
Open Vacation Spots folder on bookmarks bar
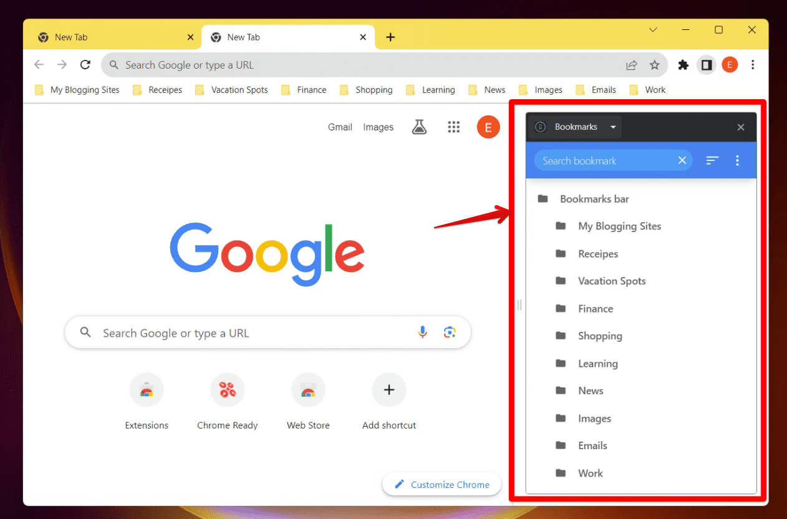[231, 90]
